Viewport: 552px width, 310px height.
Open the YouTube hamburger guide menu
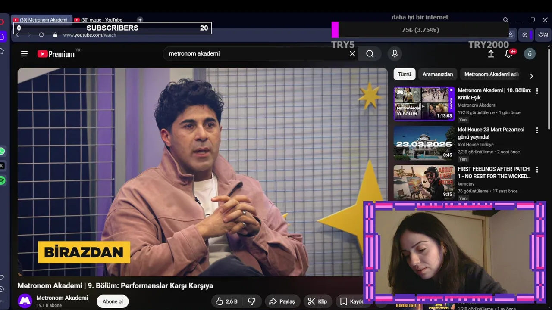tap(24, 54)
